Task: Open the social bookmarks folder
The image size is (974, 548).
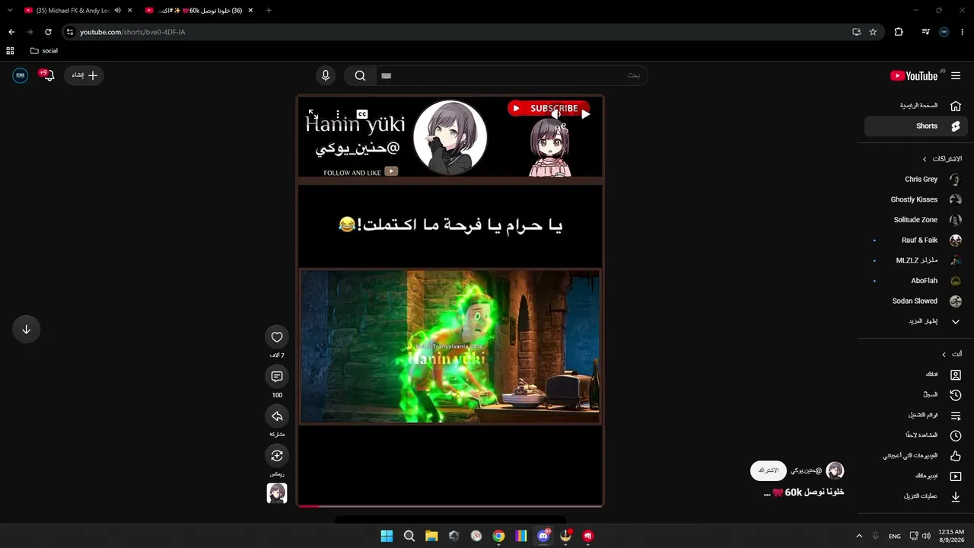Action: (x=44, y=51)
